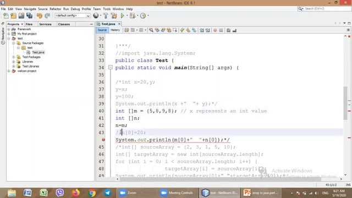Image resolution: width=352 pixels, height=198 pixels.
Task: Collapse the main method code fold
Action: (110, 67)
